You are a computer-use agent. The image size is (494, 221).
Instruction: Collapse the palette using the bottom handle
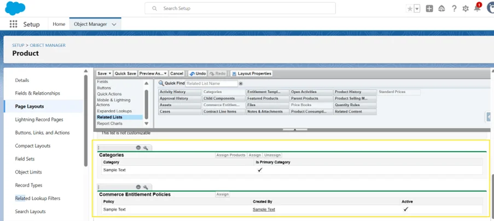[x=295, y=129]
